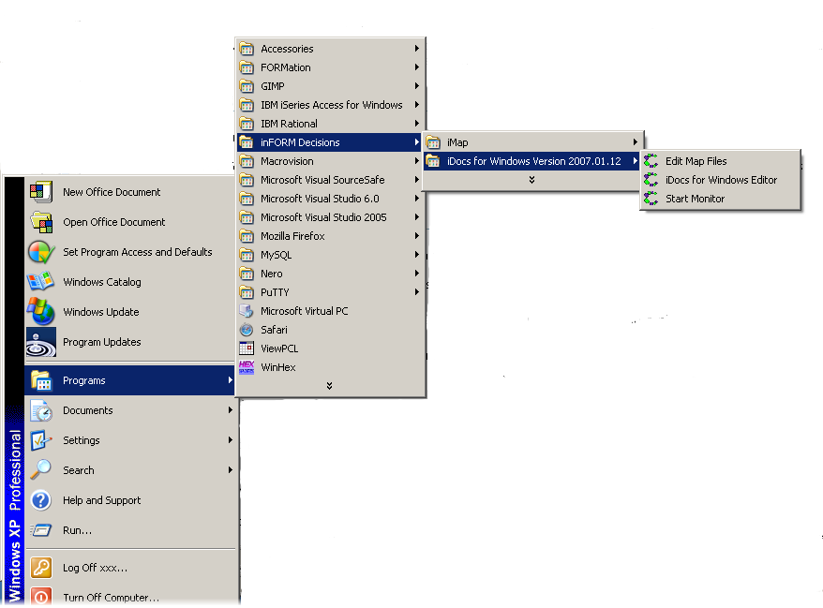Expand the IBM Rational submenu arrow
This screenshot has width=823, height=608.
tap(417, 124)
